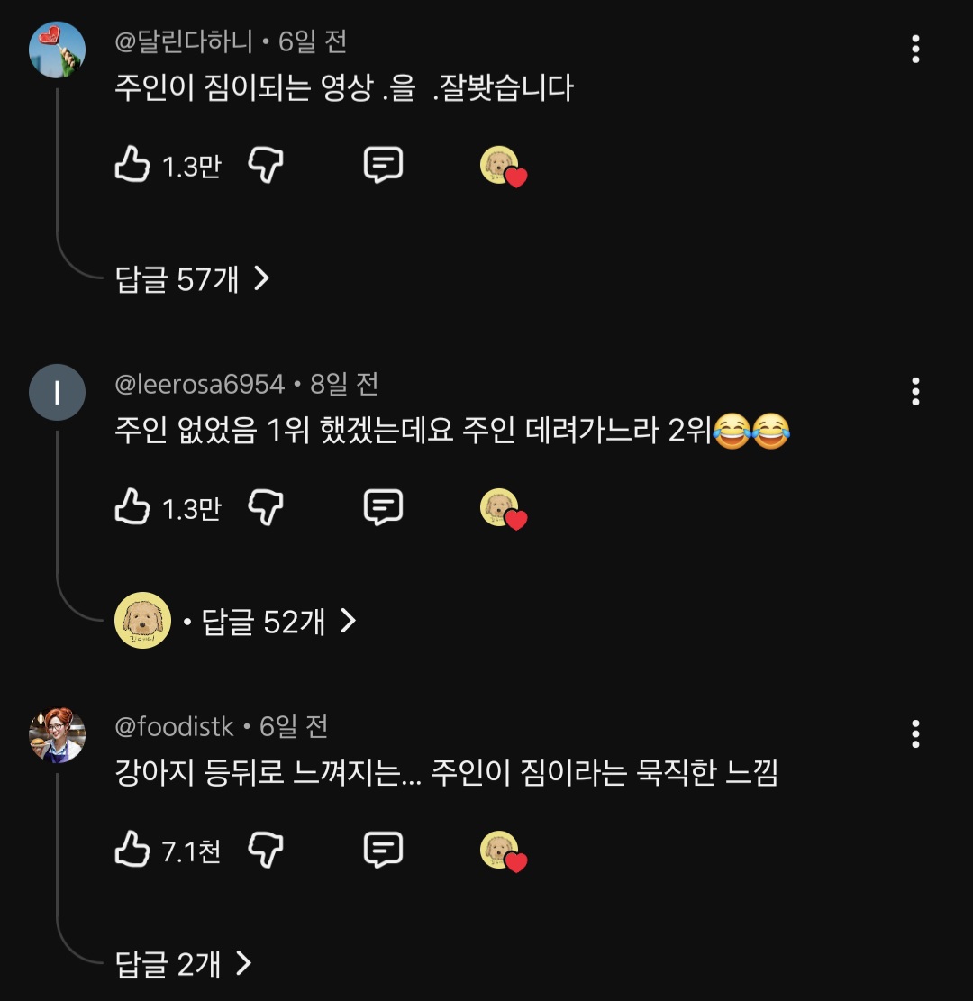Reply to @달린다하니's comment
Screen dimensions: 973x1001
click(x=383, y=166)
